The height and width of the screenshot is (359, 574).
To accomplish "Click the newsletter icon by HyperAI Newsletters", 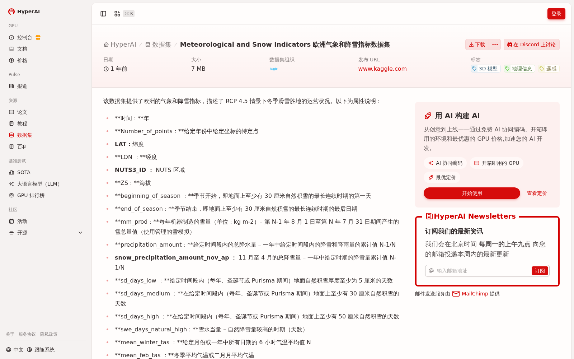I will tap(429, 216).
